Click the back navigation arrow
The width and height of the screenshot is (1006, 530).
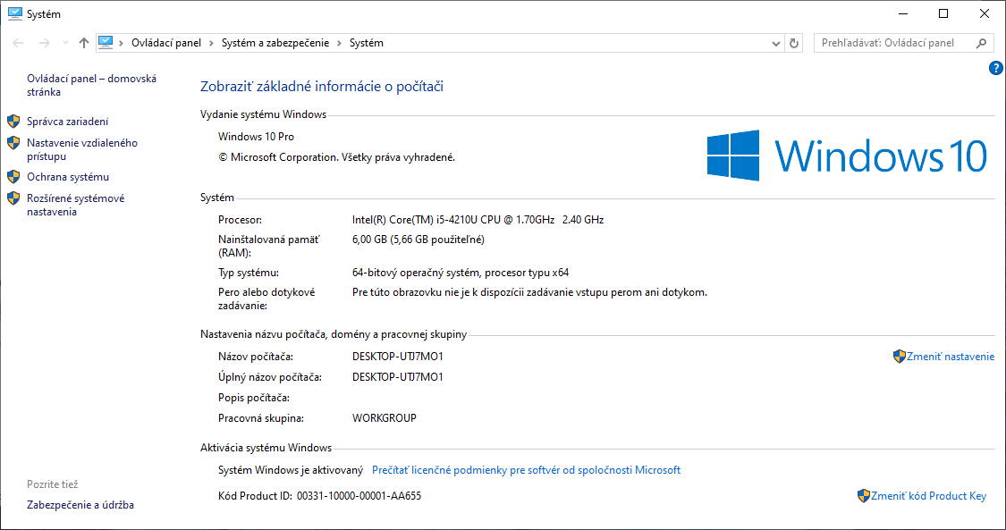tap(16, 42)
